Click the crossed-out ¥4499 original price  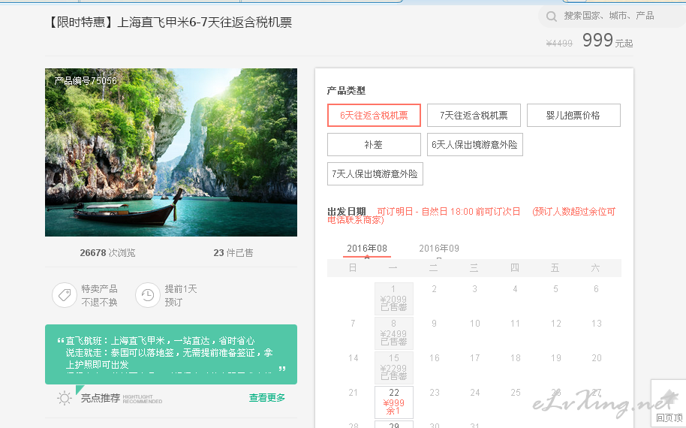559,44
